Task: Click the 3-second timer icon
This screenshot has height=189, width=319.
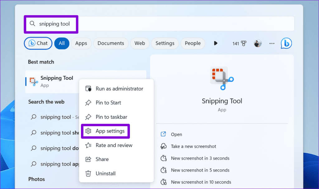Action: (164, 158)
